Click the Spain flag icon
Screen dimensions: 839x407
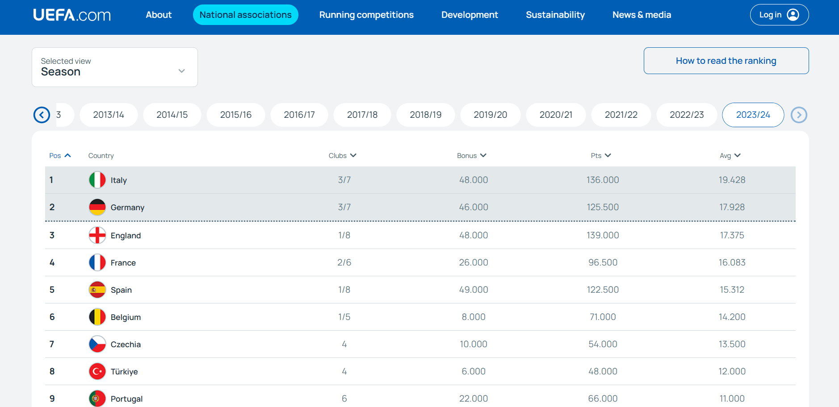point(97,290)
